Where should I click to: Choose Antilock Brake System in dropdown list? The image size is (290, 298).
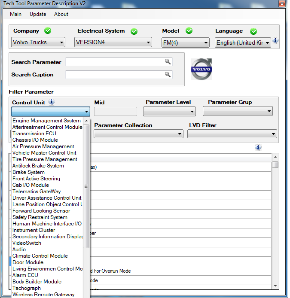tap(38, 166)
